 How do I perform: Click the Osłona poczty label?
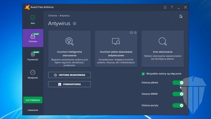[x=150, y=105]
